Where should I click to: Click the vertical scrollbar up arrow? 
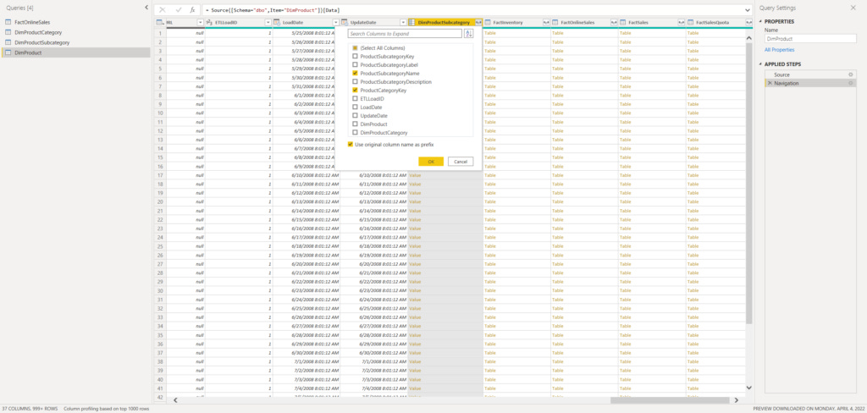pyautogui.click(x=749, y=38)
